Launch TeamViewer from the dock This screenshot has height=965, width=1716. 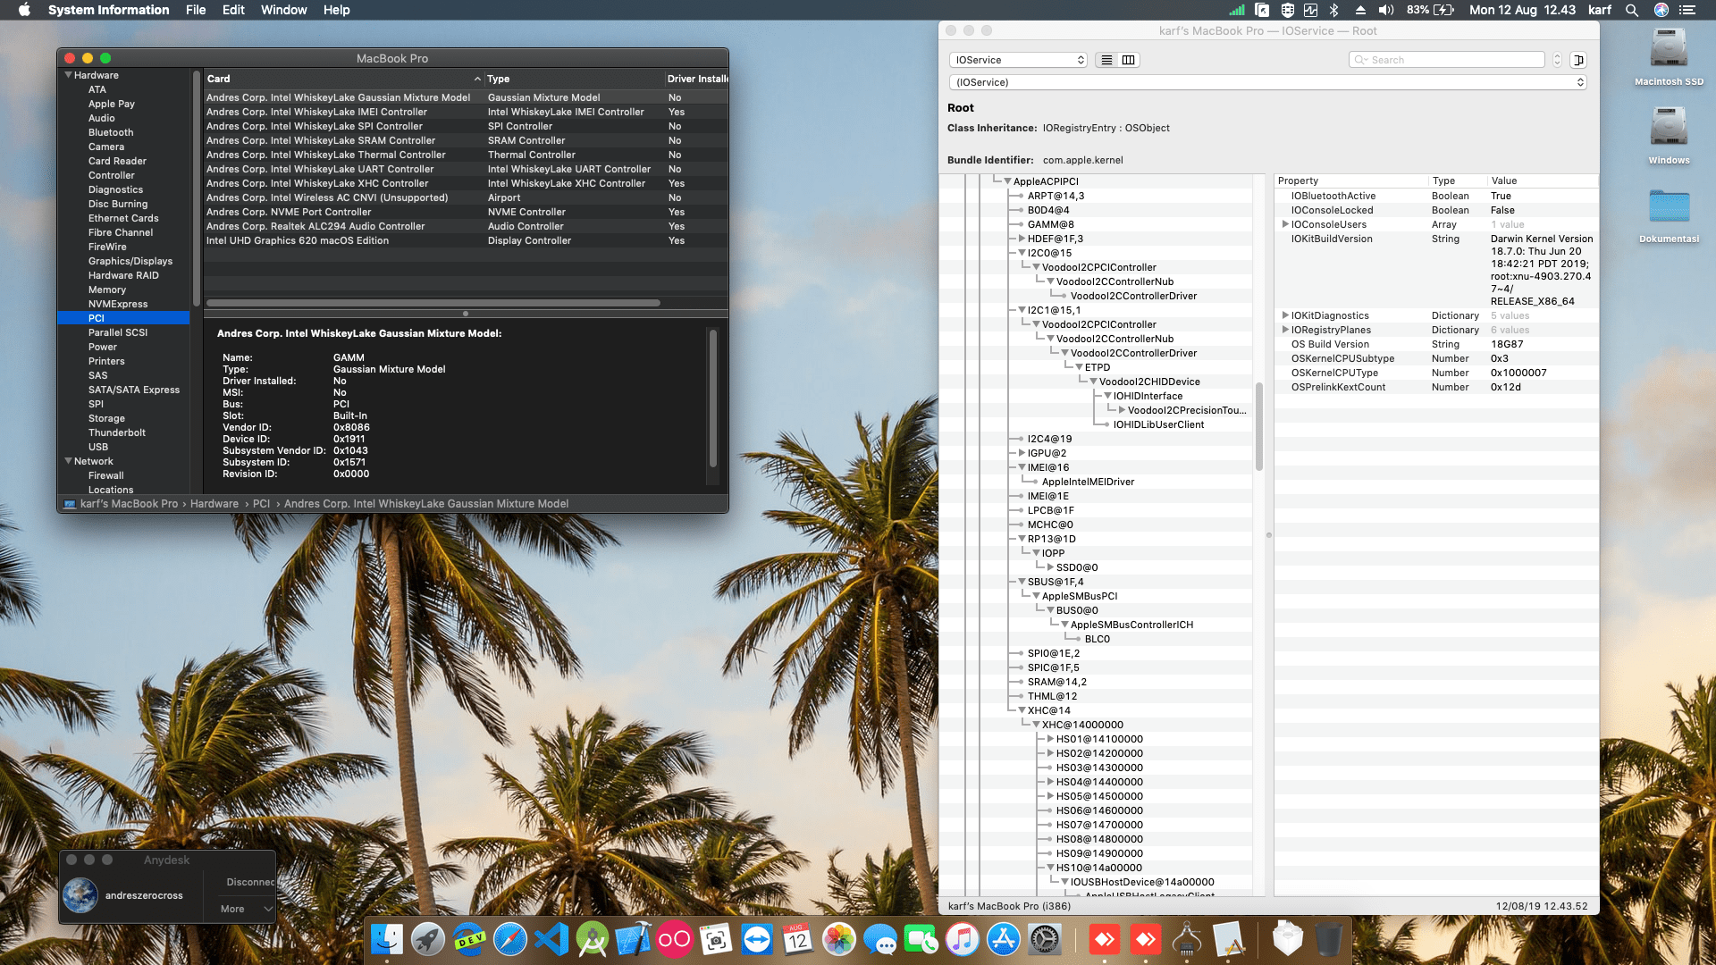pos(757,940)
